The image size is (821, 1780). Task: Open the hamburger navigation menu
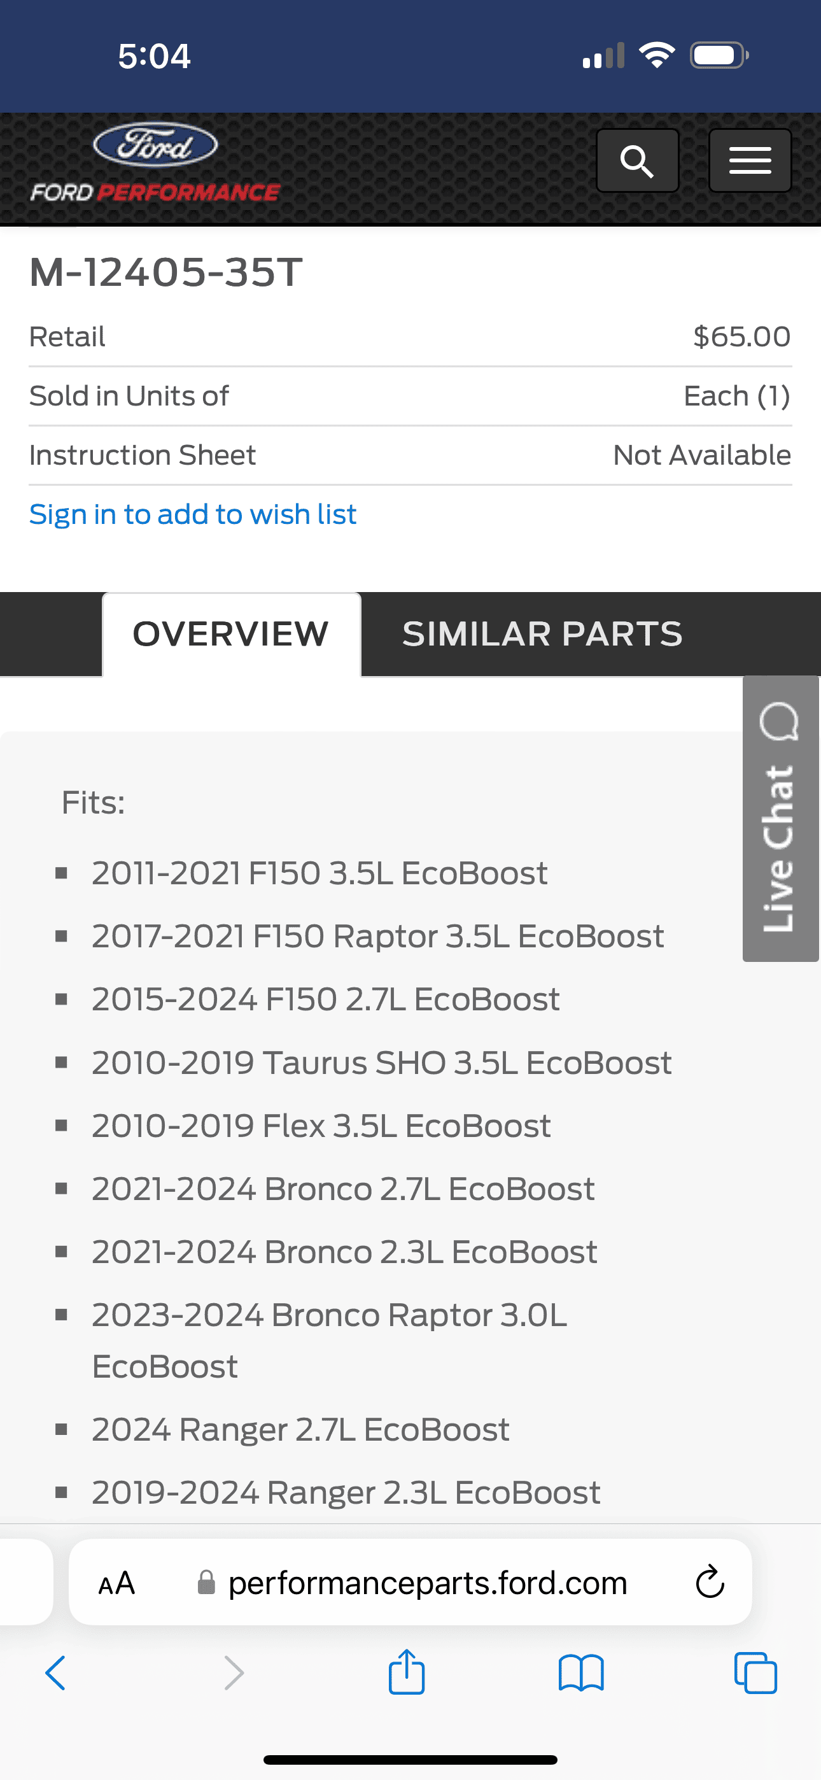pyautogui.click(x=750, y=161)
